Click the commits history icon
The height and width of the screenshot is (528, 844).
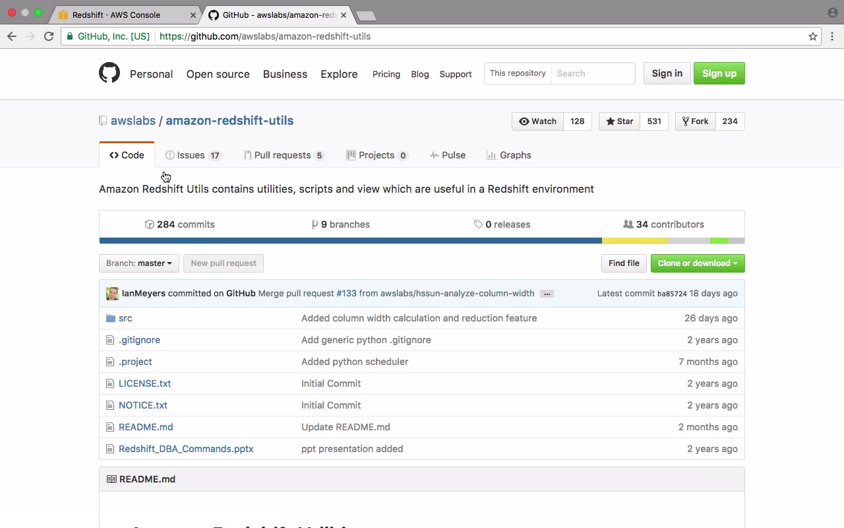point(149,224)
